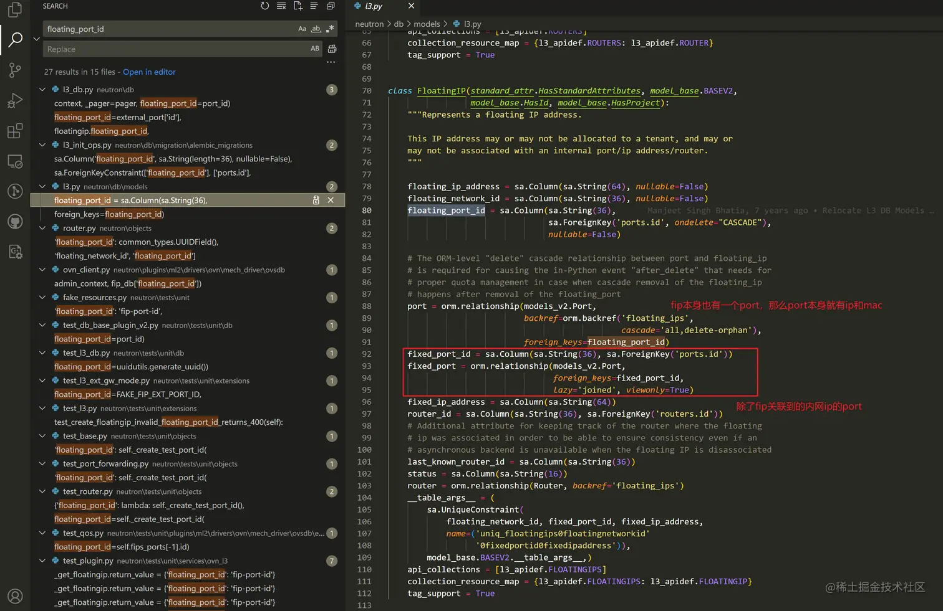This screenshot has height=611, width=943.
Task: Open the GitHub panel icon
Action: 15,222
